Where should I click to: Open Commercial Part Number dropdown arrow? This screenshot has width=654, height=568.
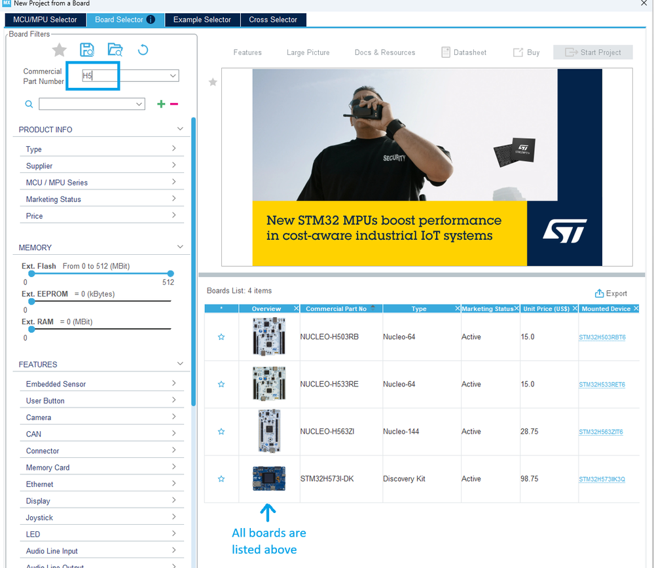[173, 75]
